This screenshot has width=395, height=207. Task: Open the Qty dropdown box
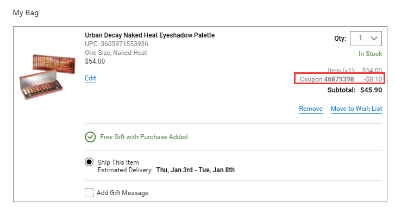(x=366, y=39)
